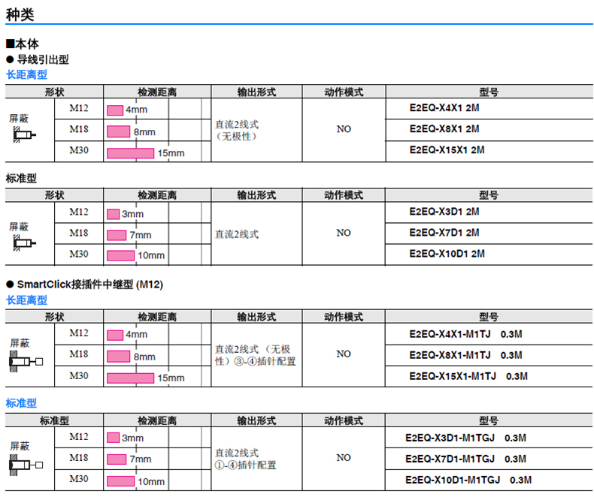Viewport: 594px width, 497px height.
Task: Click the pink 10mm bar beside E2EQ-X10D1 2M
Action: pos(120,255)
